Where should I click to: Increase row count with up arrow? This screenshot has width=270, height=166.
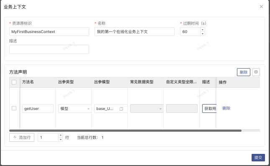(60, 135)
